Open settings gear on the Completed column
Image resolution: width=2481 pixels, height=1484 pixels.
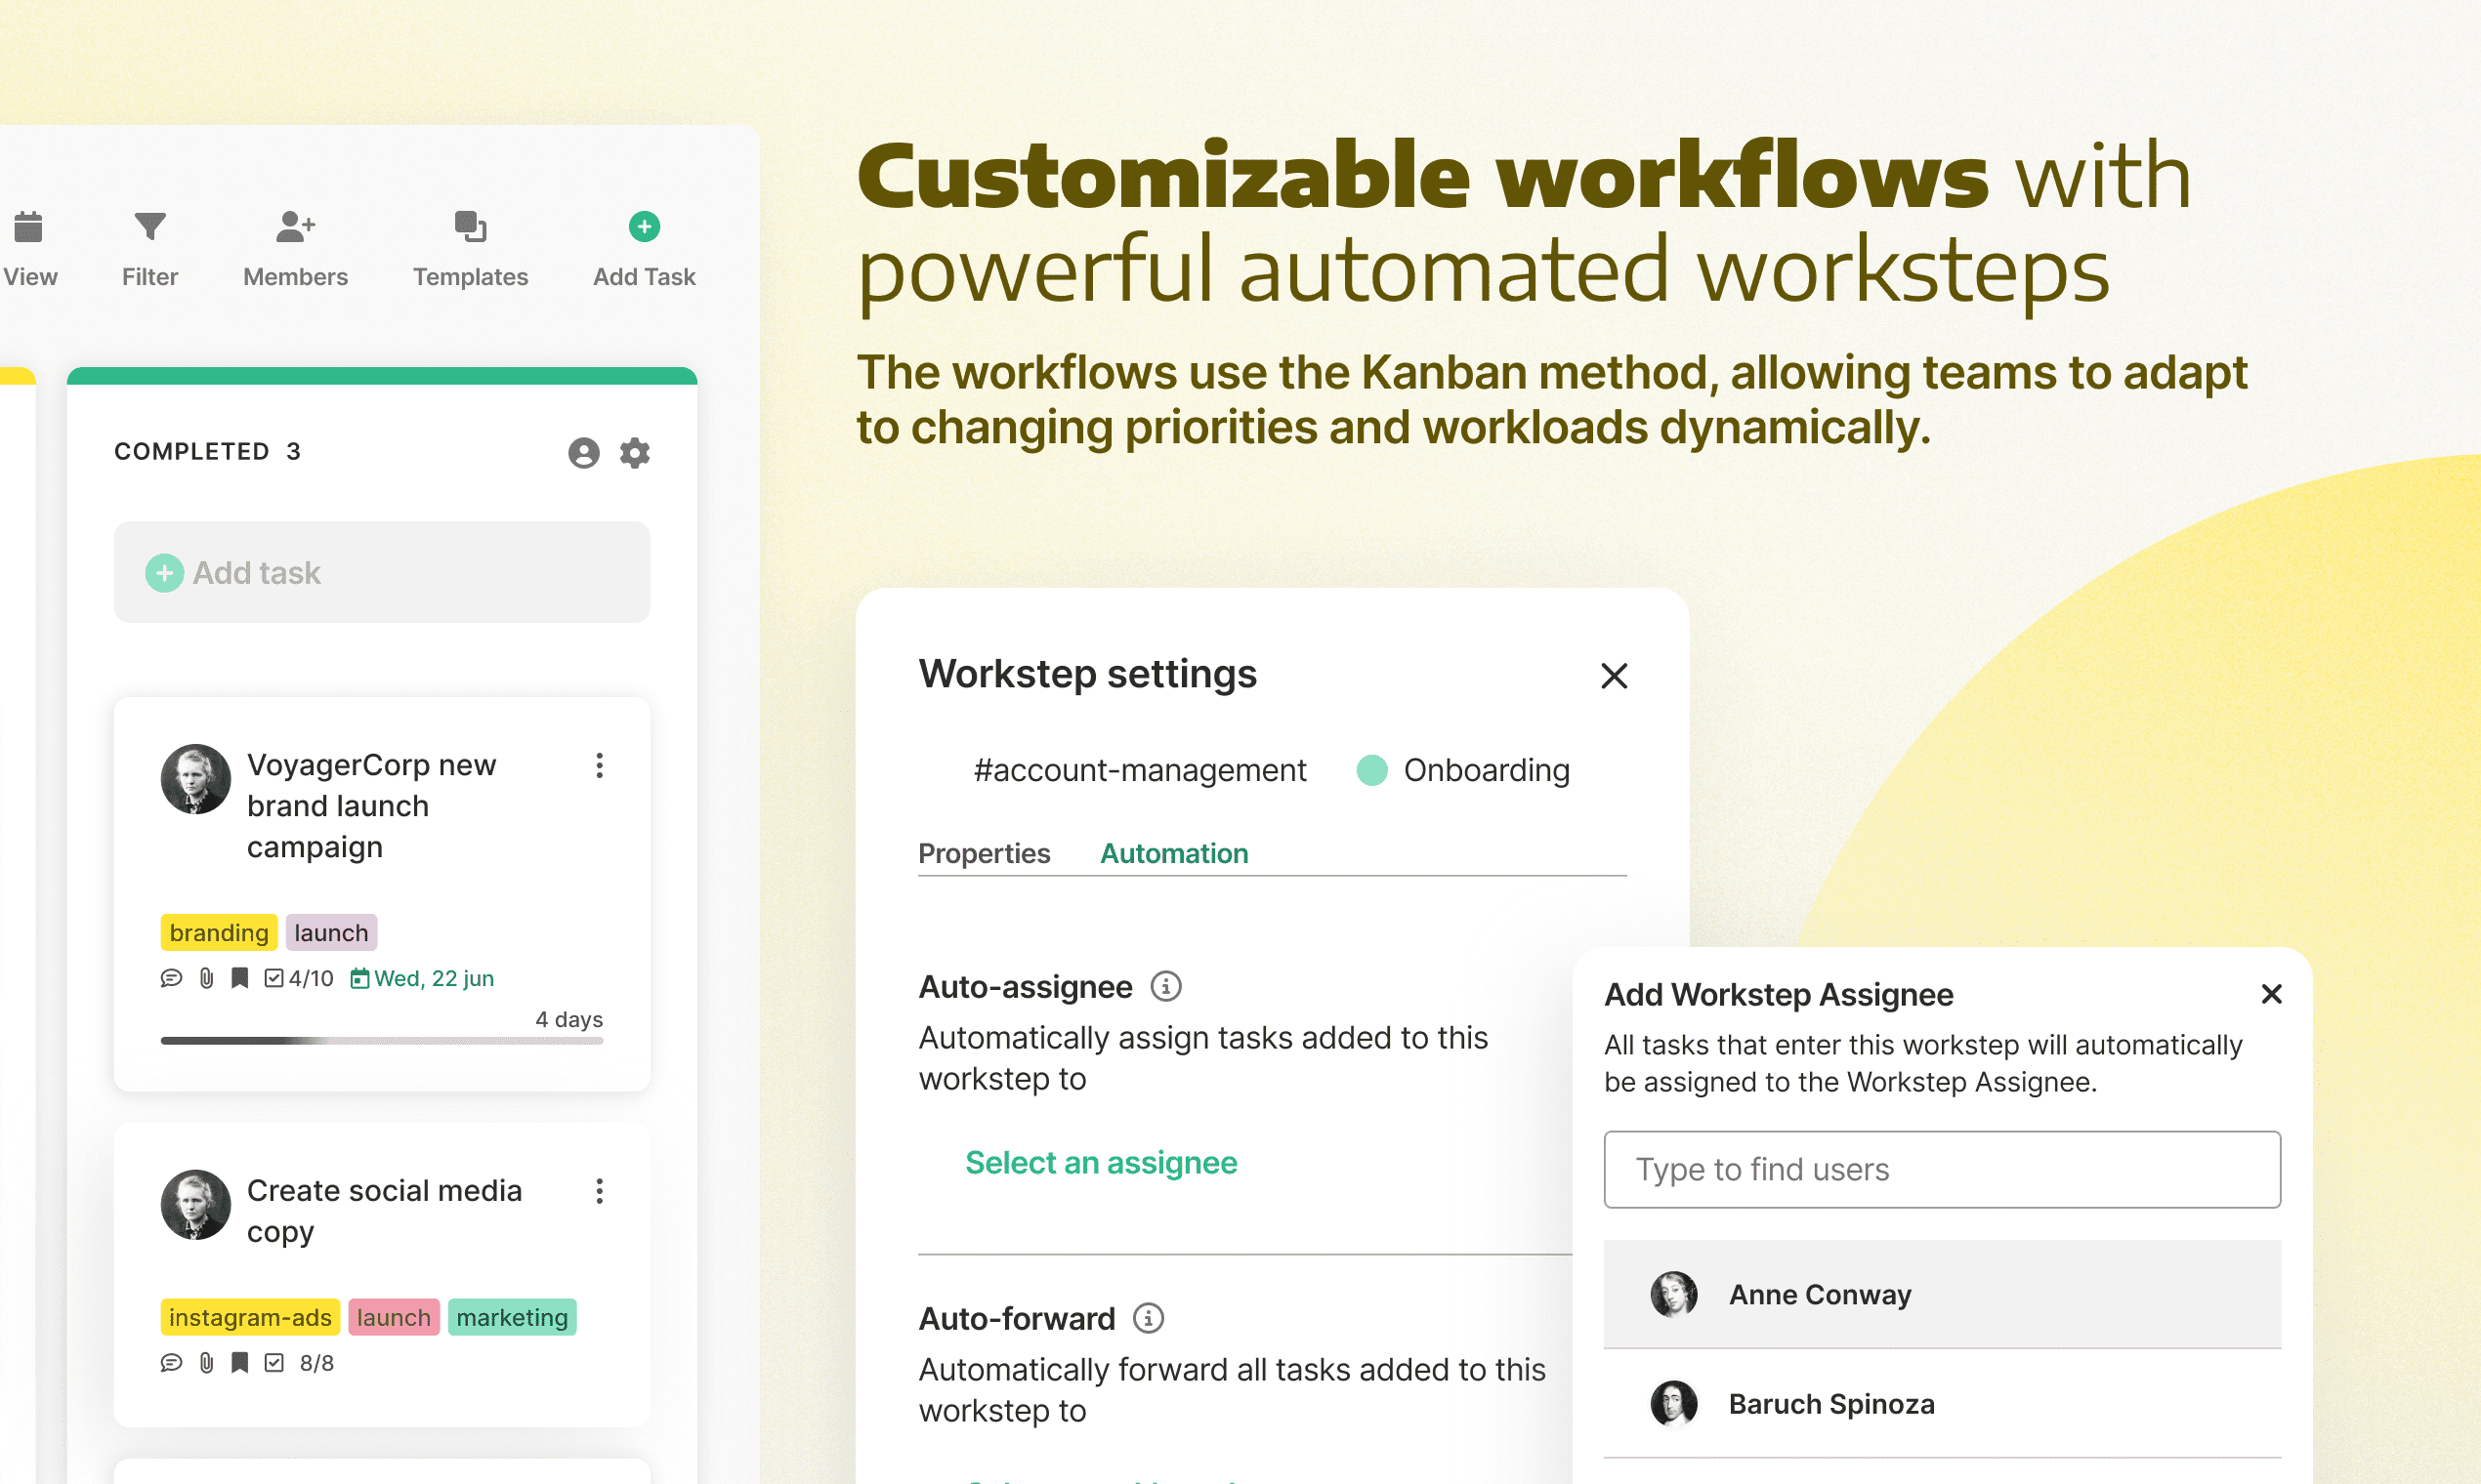pos(636,452)
